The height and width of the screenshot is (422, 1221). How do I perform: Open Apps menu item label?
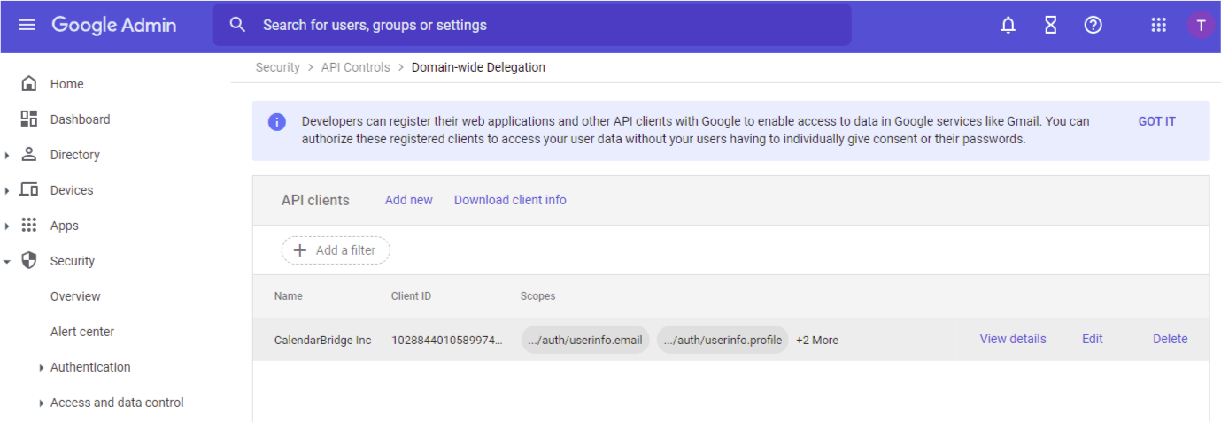pos(64,226)
